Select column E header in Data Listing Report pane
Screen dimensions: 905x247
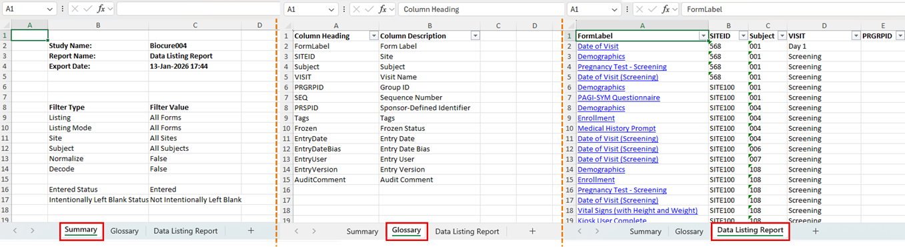point(882,25)
